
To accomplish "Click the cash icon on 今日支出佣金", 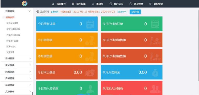I will [90, 73].
